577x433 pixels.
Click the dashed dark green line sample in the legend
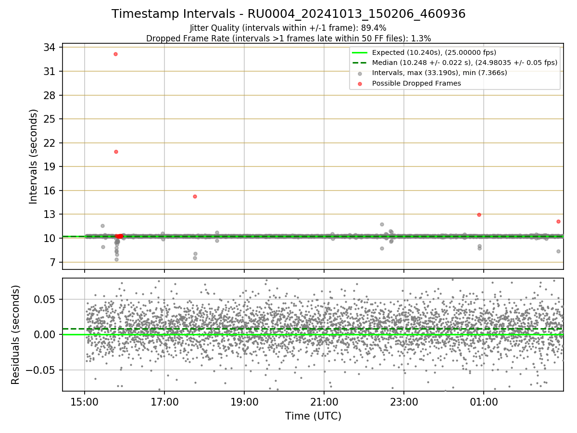click(360, 63)
